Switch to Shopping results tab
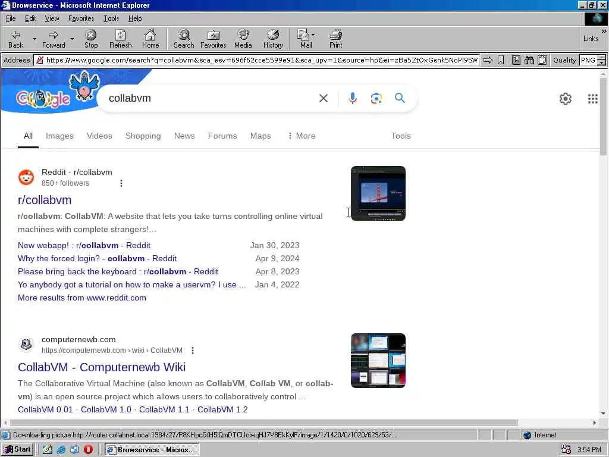This screenshot has height=457, width=609. pos(143,136)
